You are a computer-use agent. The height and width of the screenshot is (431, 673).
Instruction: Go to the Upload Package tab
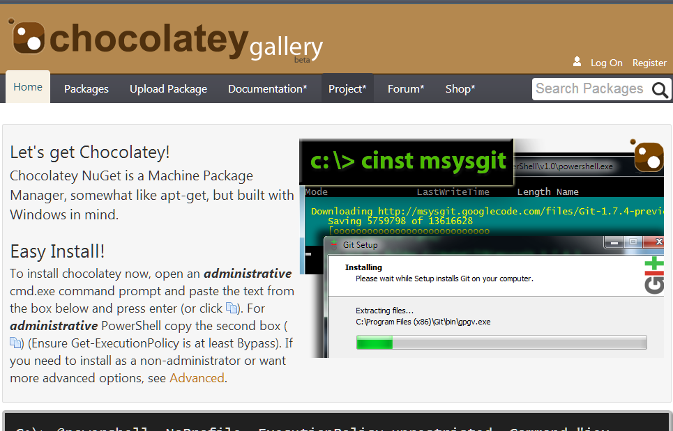[168, 88]
